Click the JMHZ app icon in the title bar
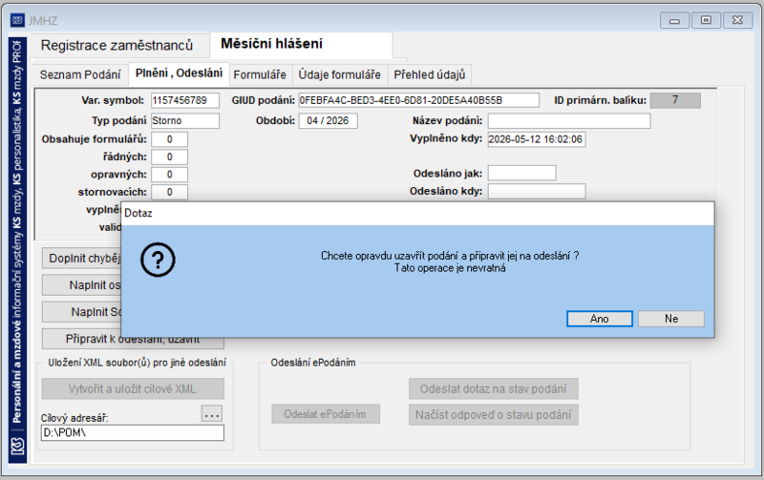764x480 pixels. pos(17,20)
